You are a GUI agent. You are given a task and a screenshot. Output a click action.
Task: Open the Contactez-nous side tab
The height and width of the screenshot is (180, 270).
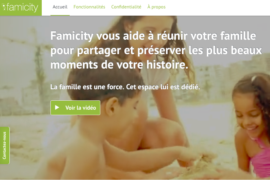[x=5, y=145]
